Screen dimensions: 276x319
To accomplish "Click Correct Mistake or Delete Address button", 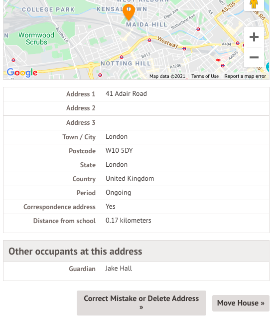I will click(x=141, y=303).
